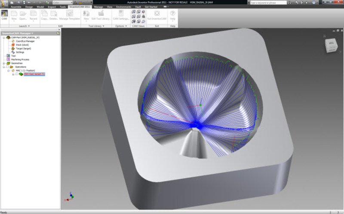344x214 pixels.
Task: Switch to the Manage ribbon tab
Action: 98,7
